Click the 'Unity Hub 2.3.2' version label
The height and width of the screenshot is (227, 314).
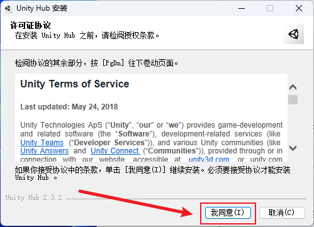(34, 197)
